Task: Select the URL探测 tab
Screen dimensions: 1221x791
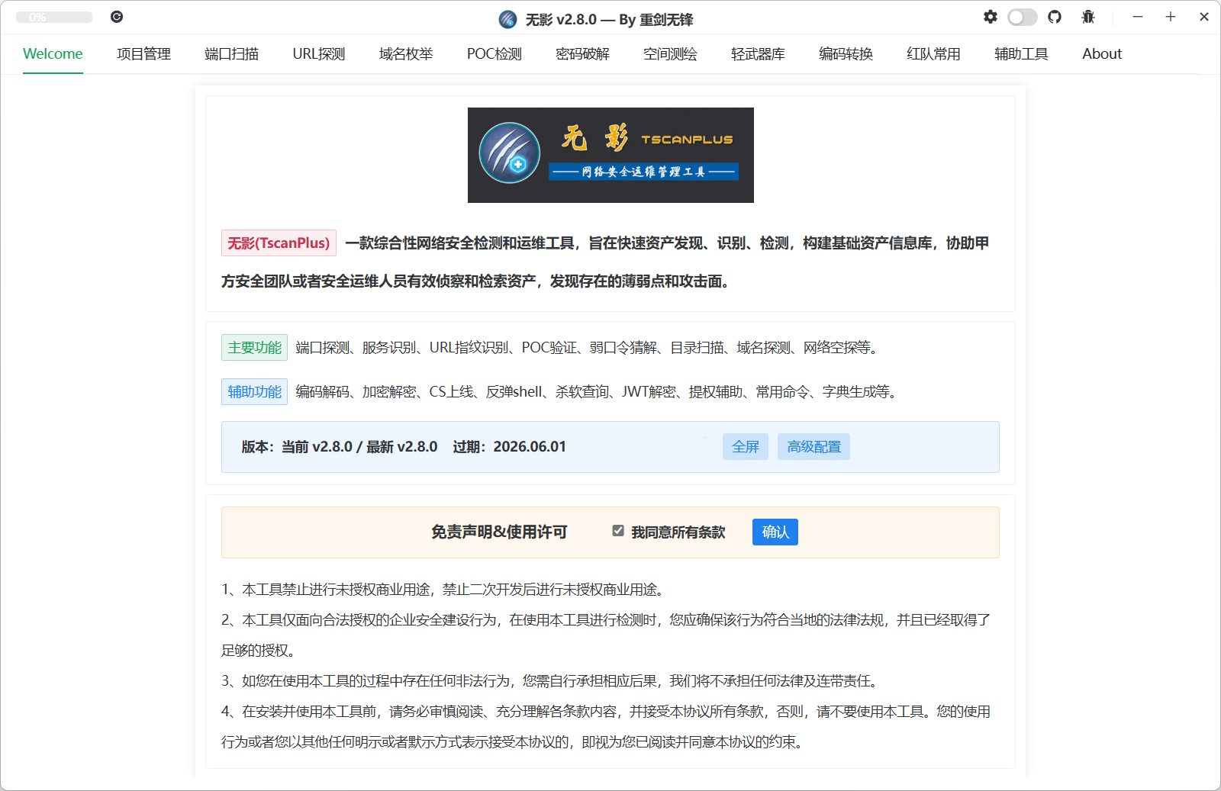Action: point(319,54)
